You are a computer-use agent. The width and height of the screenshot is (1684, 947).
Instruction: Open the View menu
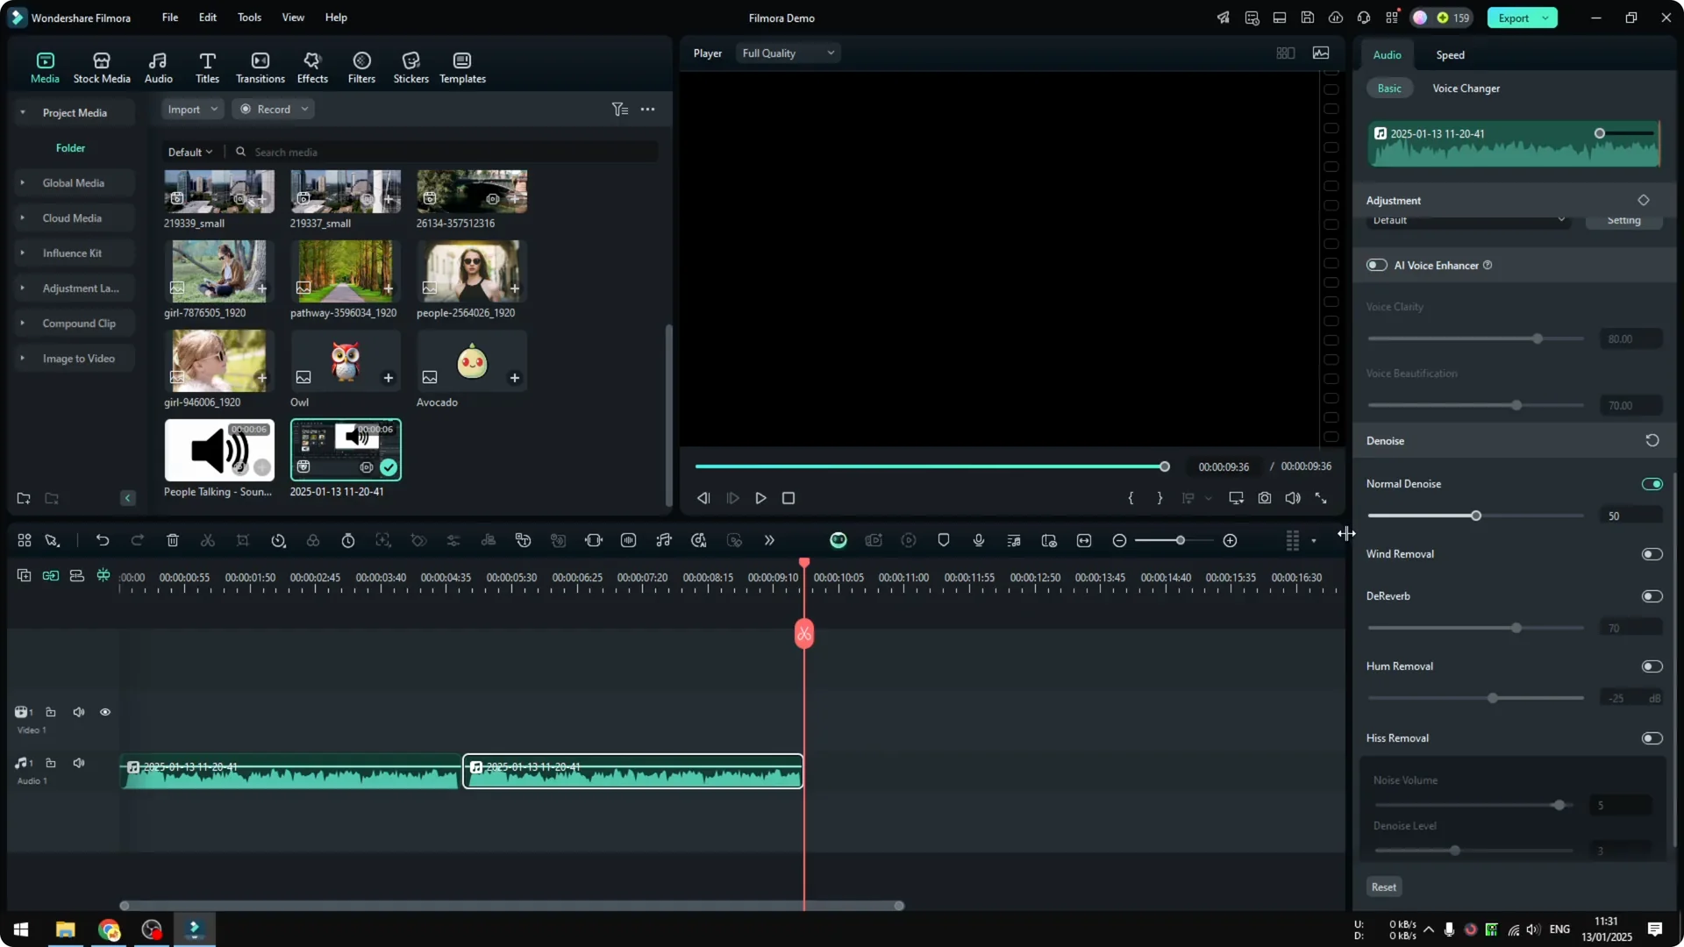coord(293,18)
